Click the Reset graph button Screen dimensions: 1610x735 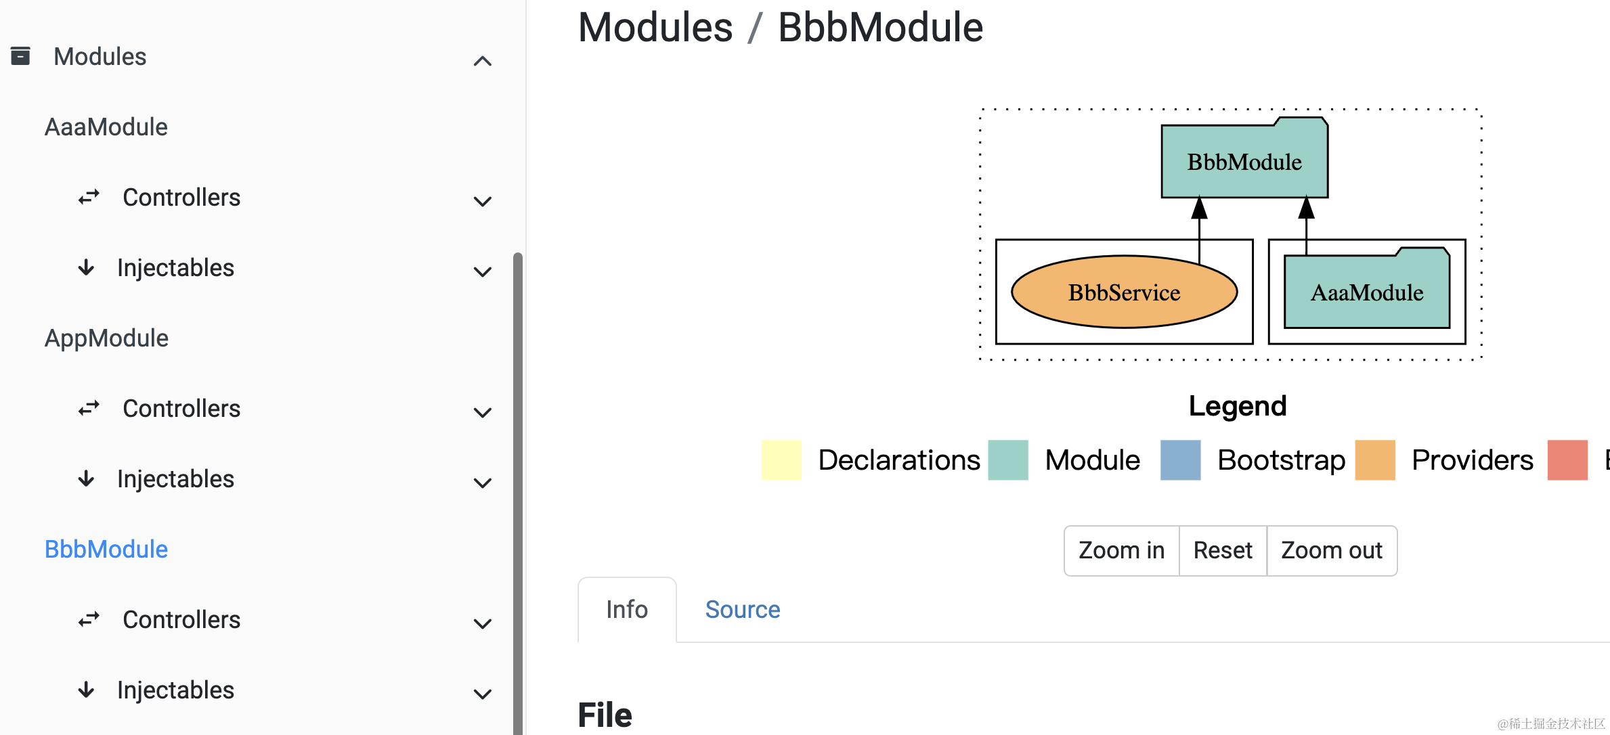(x=1222, y=550)
